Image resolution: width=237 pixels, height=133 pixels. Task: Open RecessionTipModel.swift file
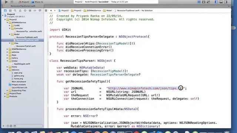pos(27,37)
